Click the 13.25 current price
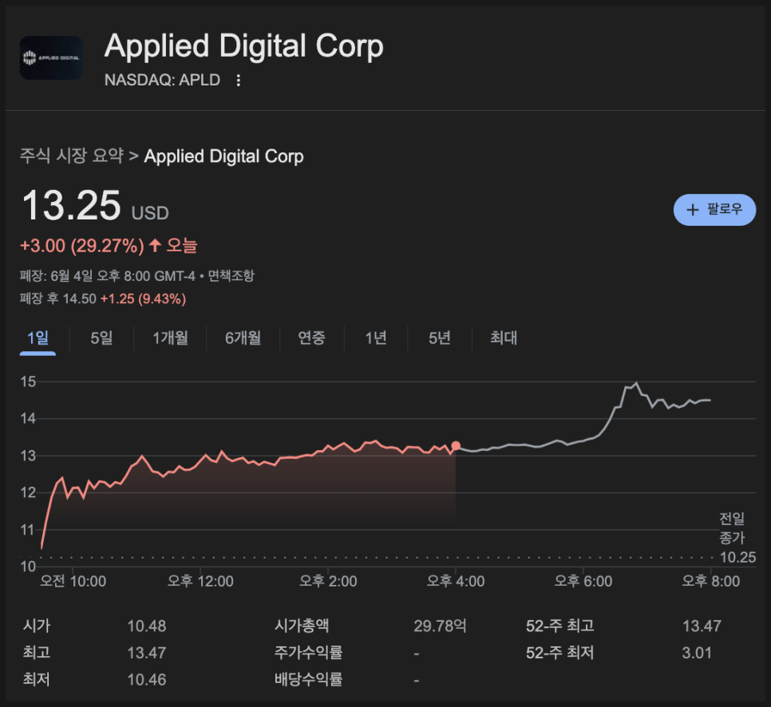 (71, 206)
